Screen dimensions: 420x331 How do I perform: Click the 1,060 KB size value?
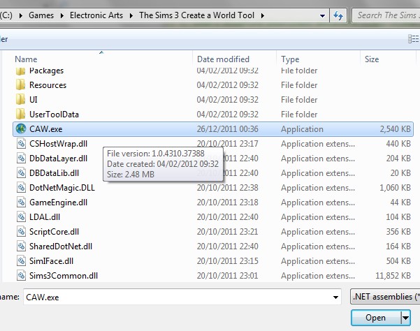click(395, 188)
